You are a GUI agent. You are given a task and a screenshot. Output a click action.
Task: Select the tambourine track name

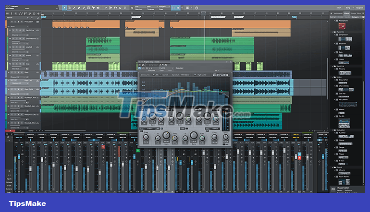point(30,30)
